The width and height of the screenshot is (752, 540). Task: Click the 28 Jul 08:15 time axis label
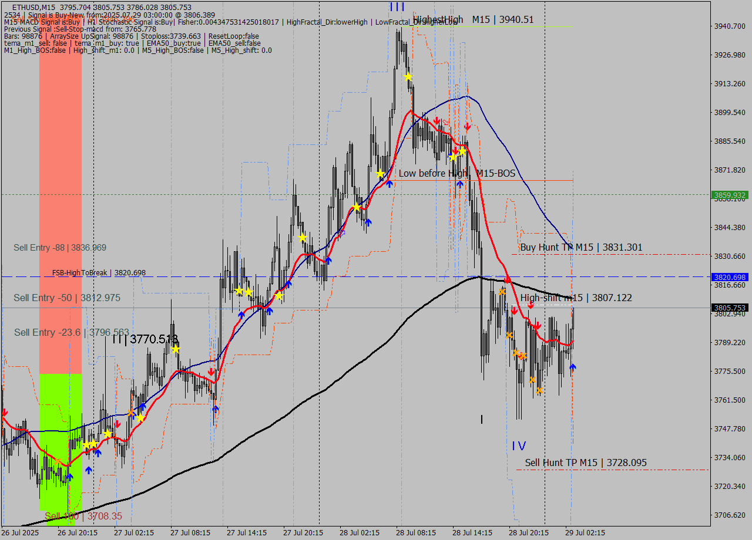416,532
